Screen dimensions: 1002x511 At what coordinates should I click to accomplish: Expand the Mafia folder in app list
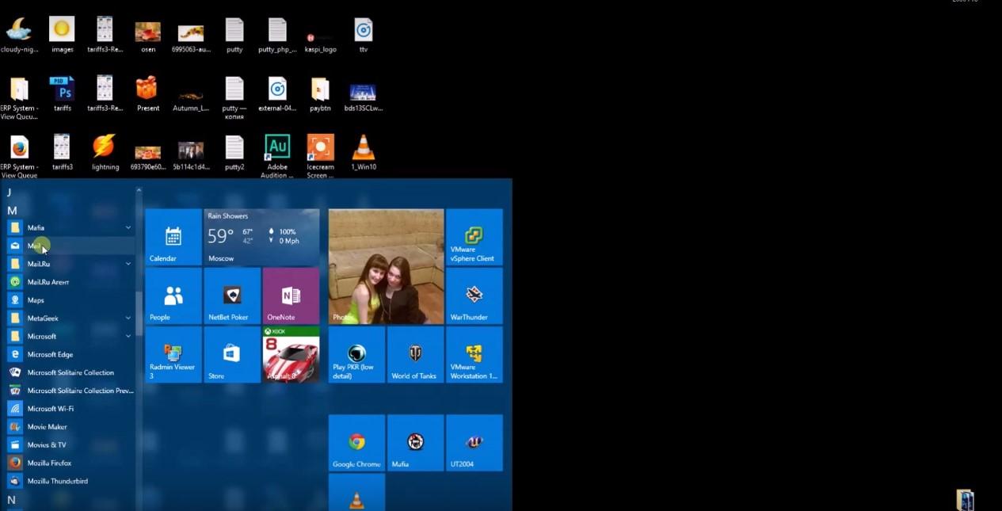click(x=128, y=228)
